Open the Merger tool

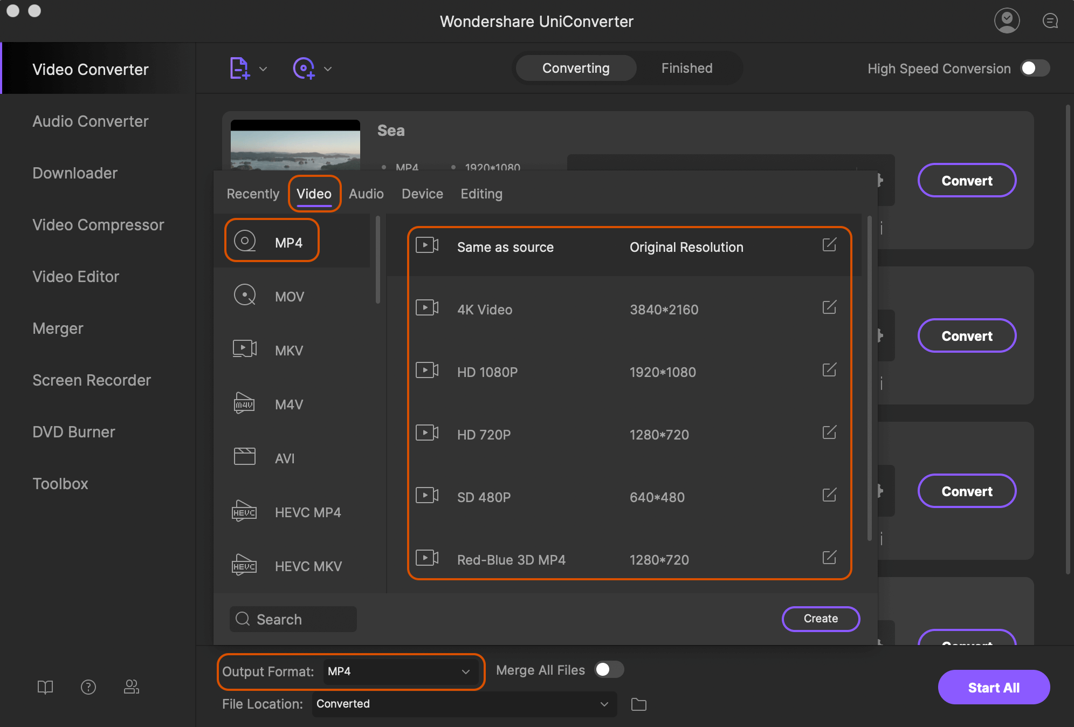click(x=57, y=328)
